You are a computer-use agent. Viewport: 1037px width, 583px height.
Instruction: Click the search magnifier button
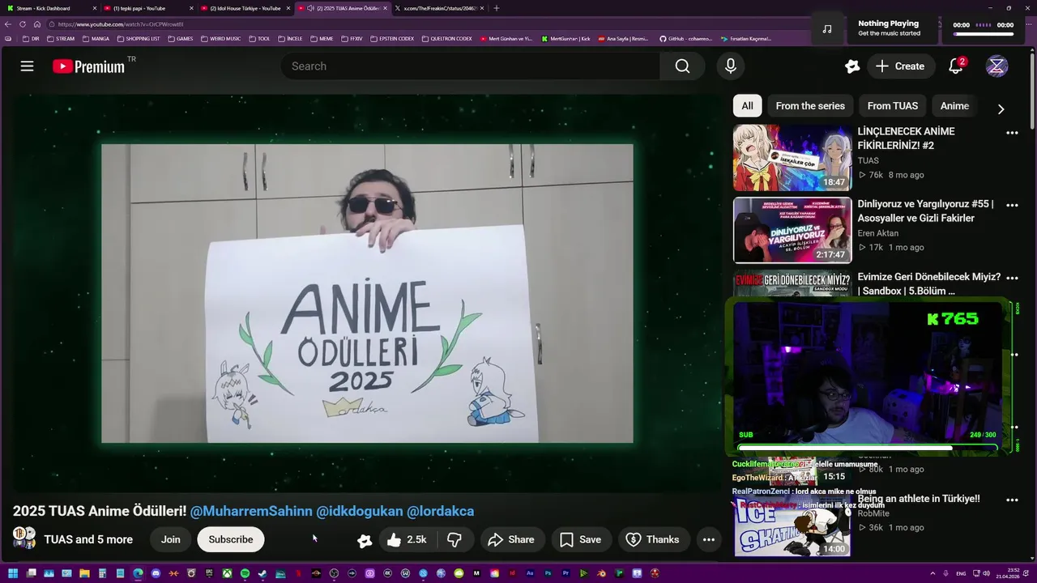[x=683, y=66]
